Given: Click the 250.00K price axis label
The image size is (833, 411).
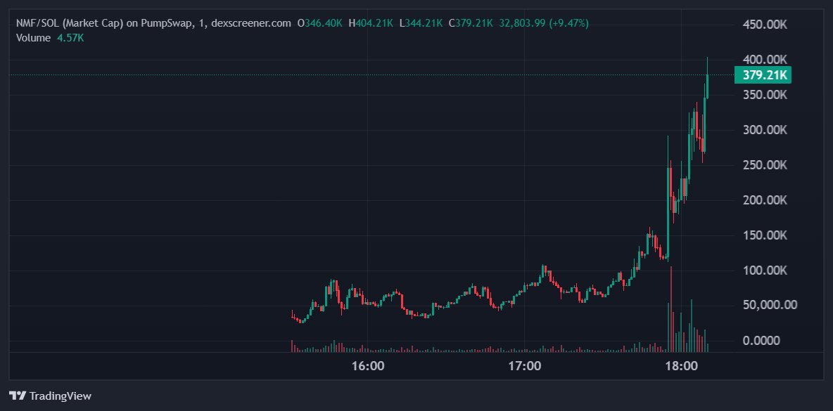Looking at the screenshot, I should pos(765,165).
